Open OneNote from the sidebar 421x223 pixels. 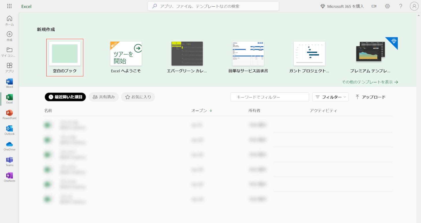pyautogui.click(x=10, y=177)
